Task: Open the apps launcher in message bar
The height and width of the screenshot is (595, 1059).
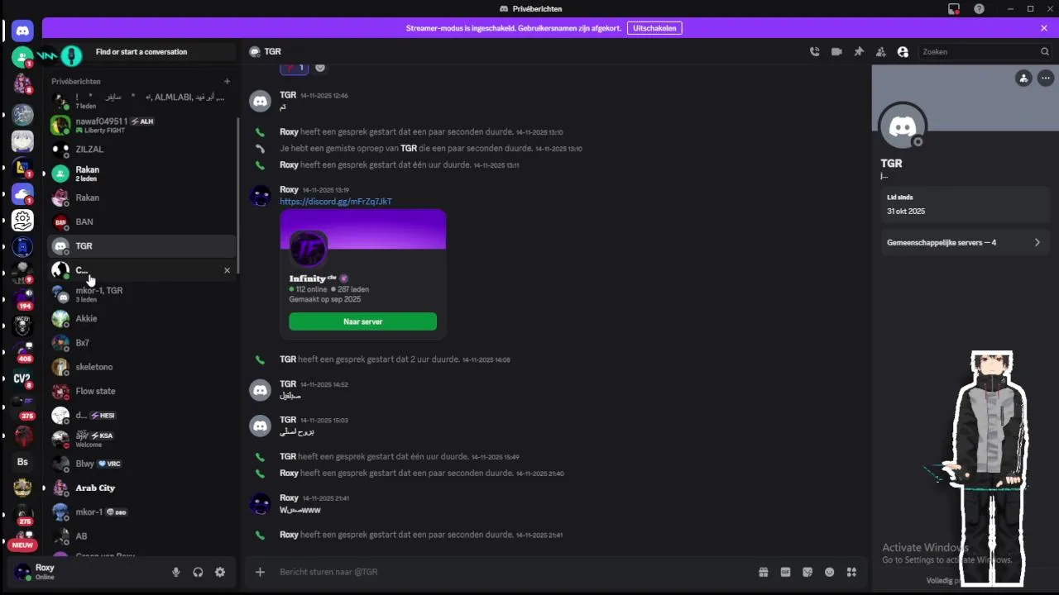Action: (851, 572)
